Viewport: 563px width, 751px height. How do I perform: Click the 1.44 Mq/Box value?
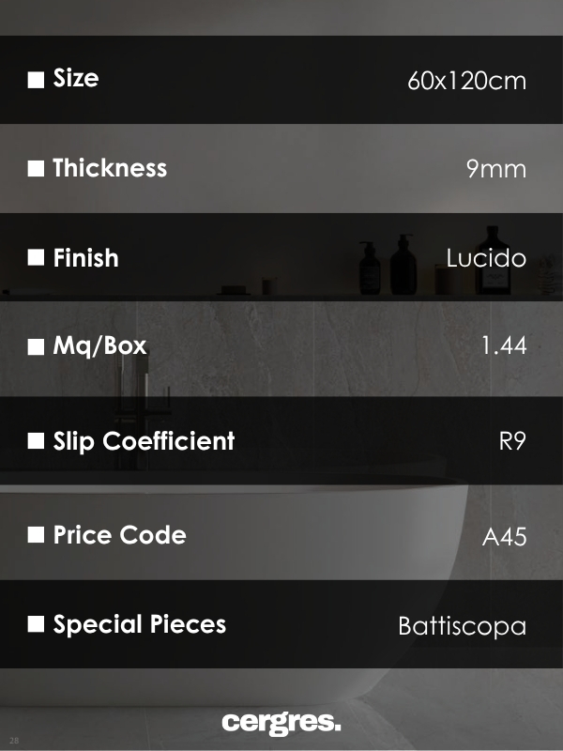coord(503,346)
